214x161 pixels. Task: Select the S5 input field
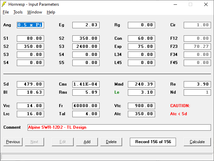(x=86, y=63)
